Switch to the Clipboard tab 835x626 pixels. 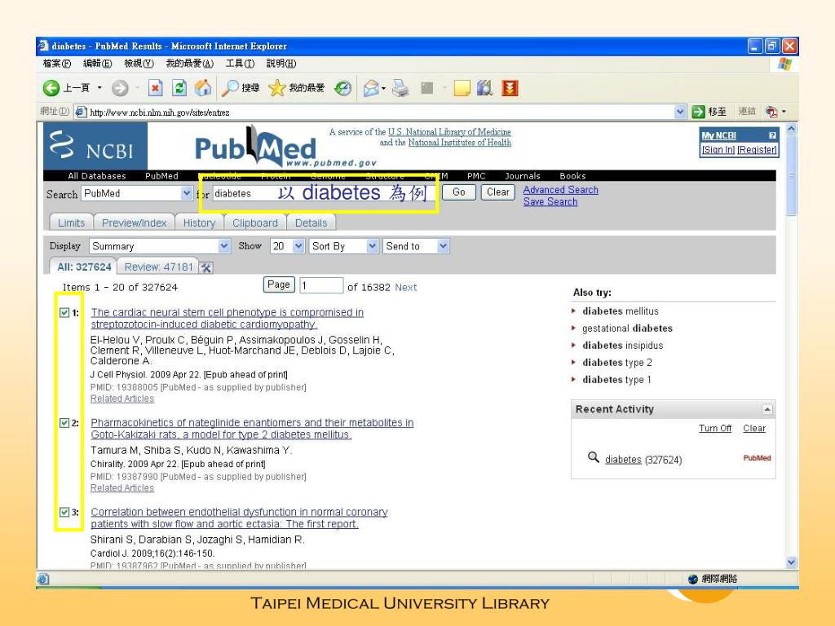pos(255,223)
